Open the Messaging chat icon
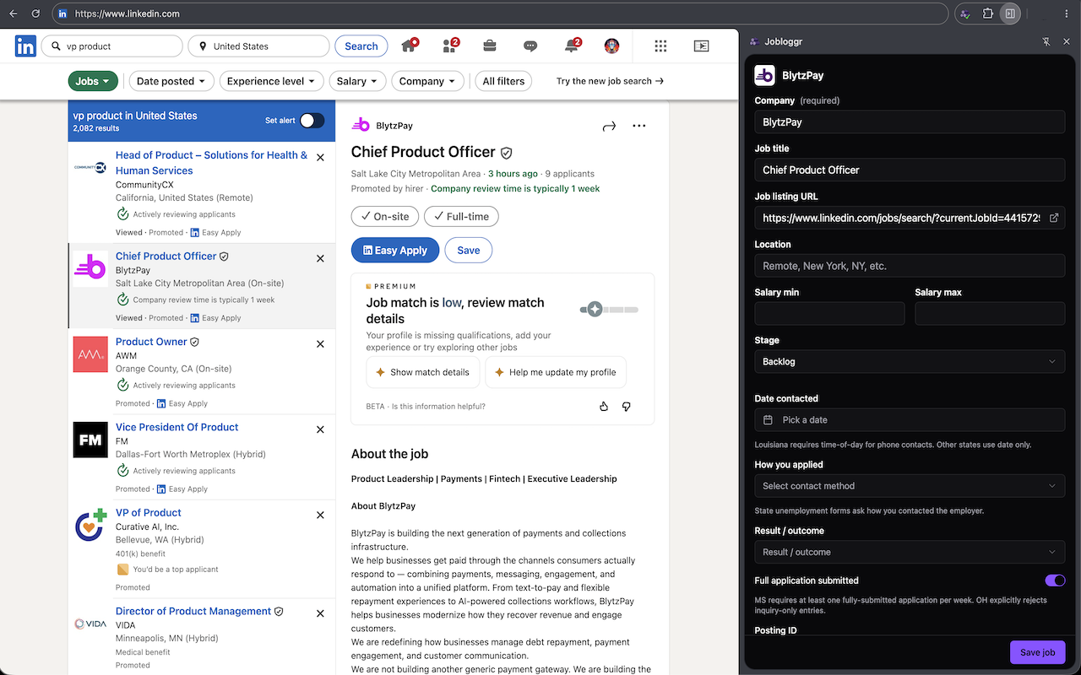 (530, 46)
